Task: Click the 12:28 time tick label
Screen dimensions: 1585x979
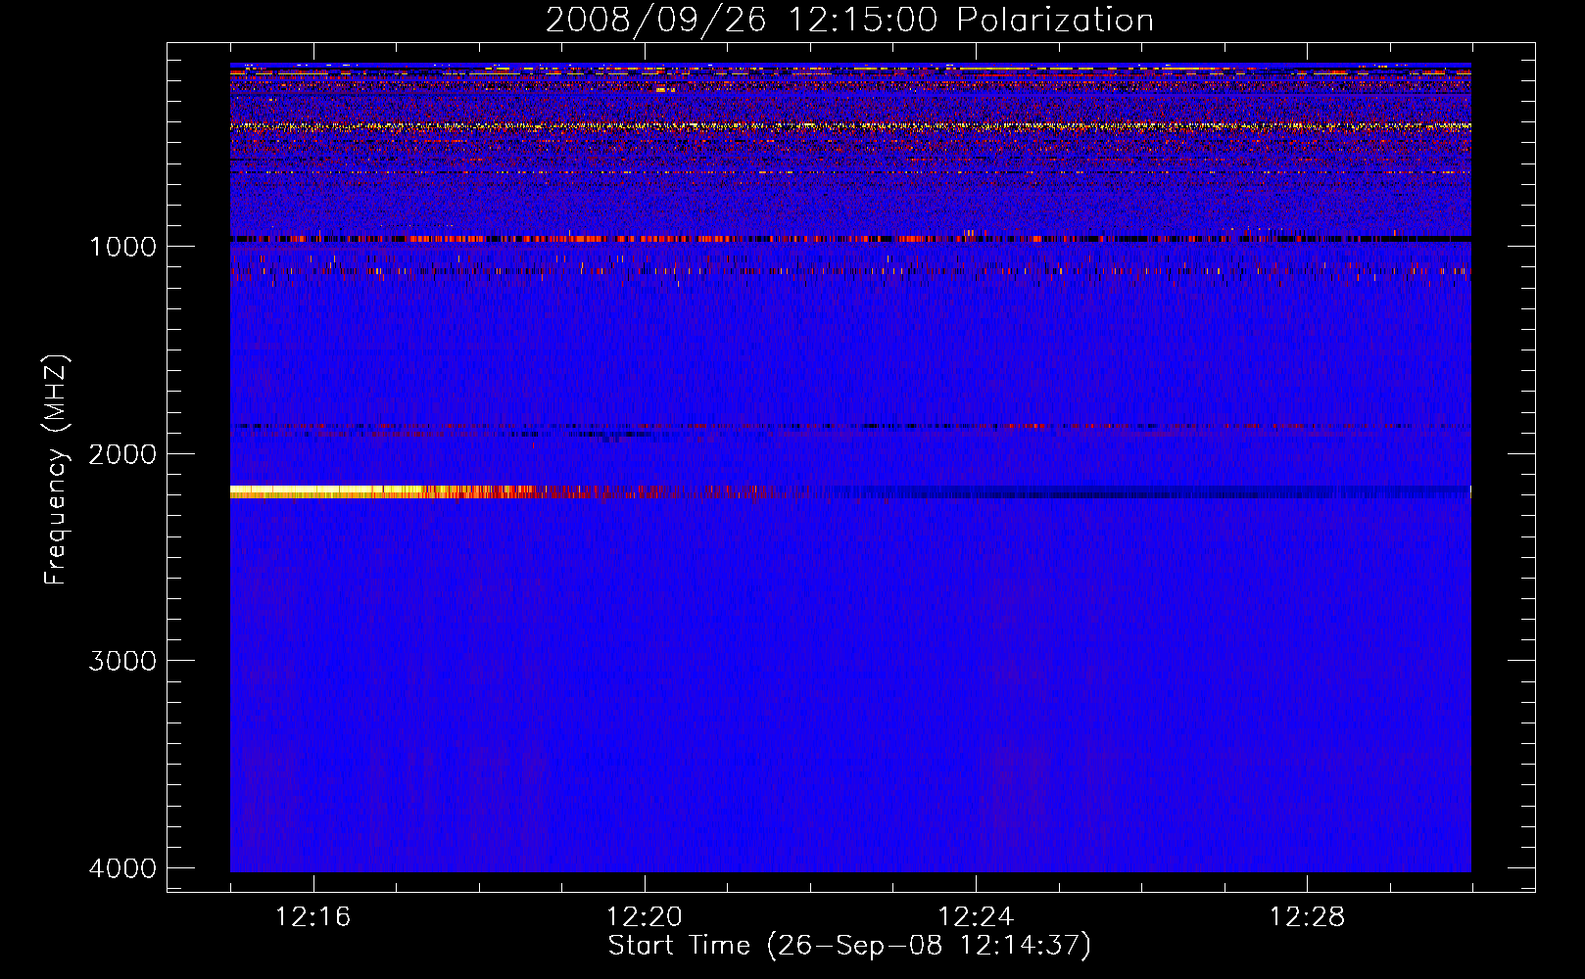Action: pos(1307,917)
